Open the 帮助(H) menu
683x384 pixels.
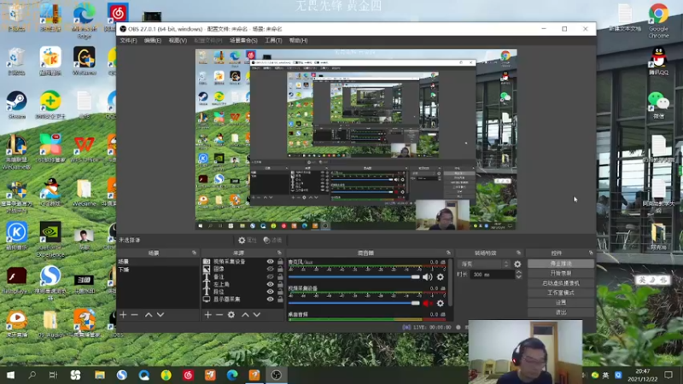click(298, 40)
